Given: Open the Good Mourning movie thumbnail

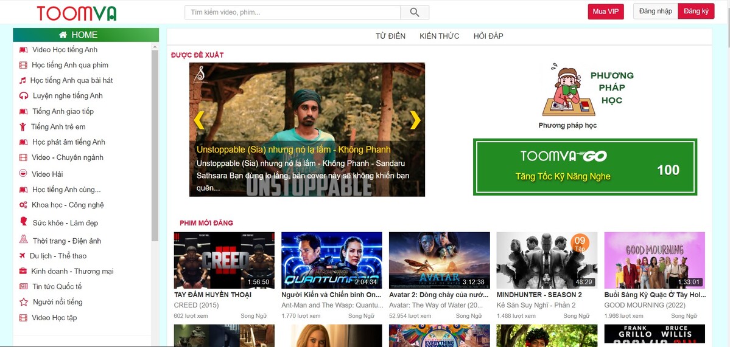Looking at the screenshot, I should coord(655,260).
